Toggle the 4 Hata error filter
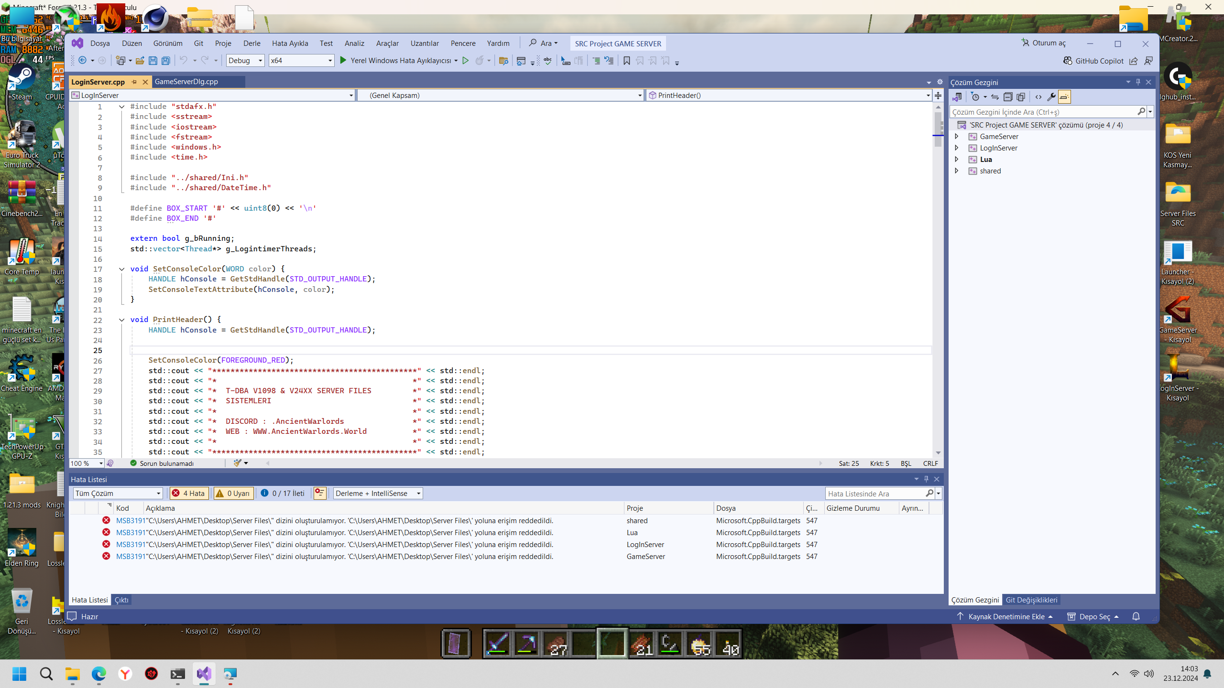This screenshot has width=1224, height=688. 188,493
